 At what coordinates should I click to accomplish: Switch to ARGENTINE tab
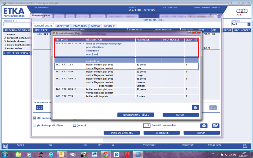[x=63, y=26]
